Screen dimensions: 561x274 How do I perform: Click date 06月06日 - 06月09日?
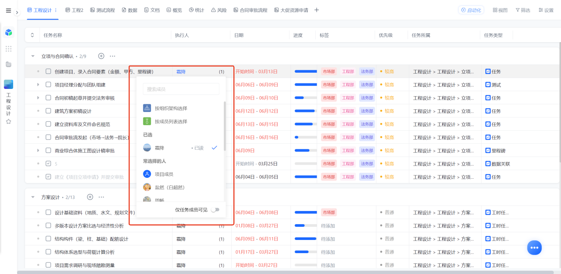click(x=257, y=85)
